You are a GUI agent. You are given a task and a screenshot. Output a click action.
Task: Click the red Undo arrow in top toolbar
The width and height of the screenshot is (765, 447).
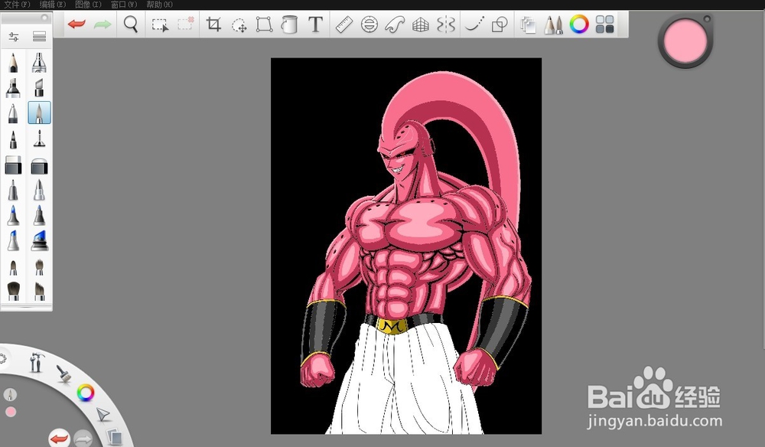coord(76,24)
